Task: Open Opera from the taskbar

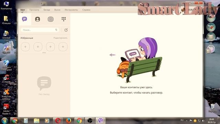Action: (58, 121)
